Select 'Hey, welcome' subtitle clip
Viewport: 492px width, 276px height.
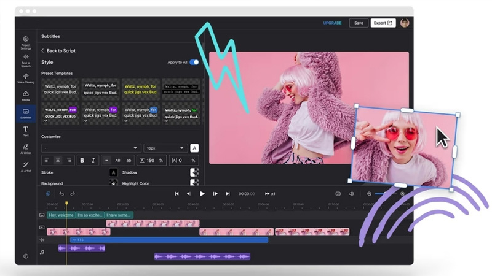click(x=61, y=215)
